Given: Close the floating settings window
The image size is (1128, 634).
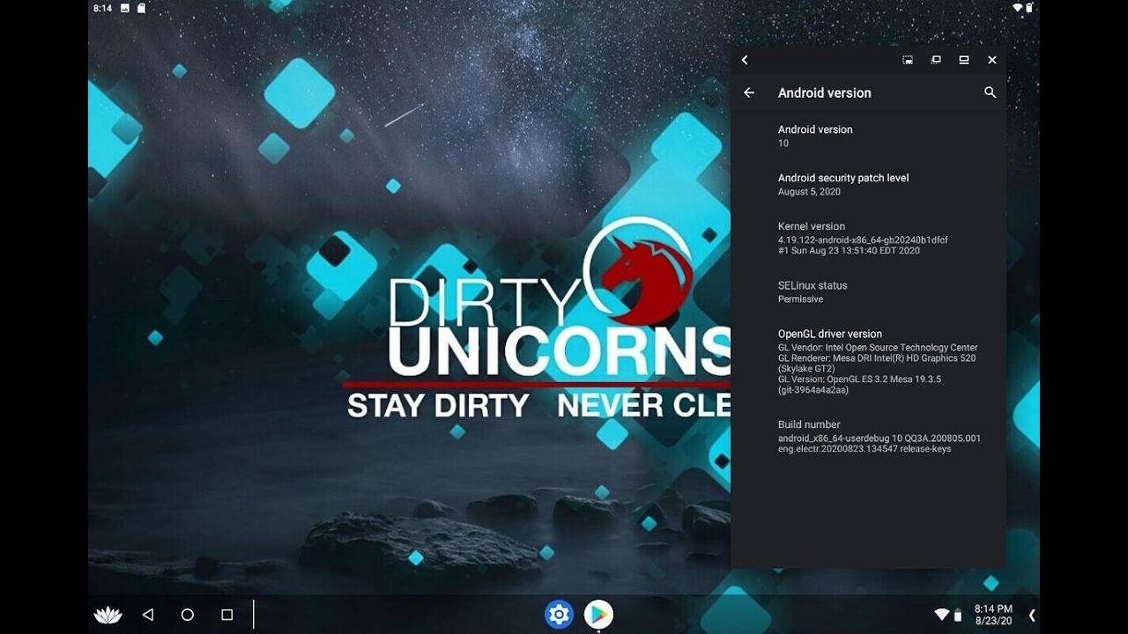Looking at the screenshot, I should 992,60.
